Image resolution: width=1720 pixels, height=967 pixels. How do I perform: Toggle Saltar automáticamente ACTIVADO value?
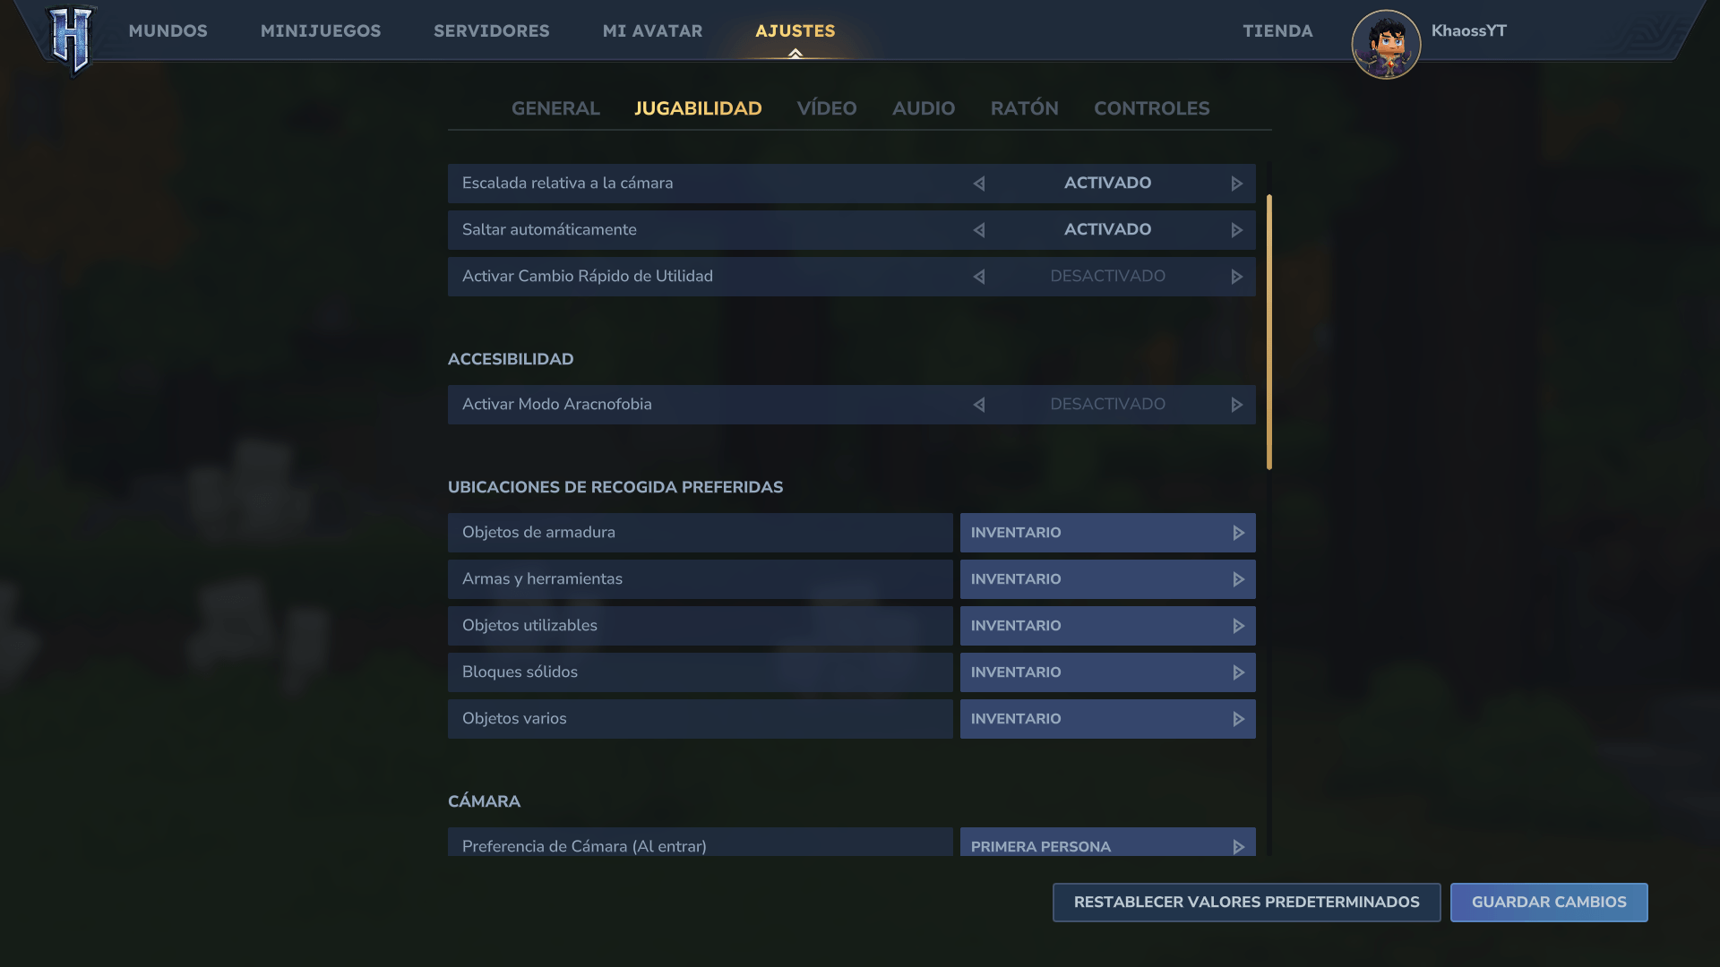[1107, 230]
